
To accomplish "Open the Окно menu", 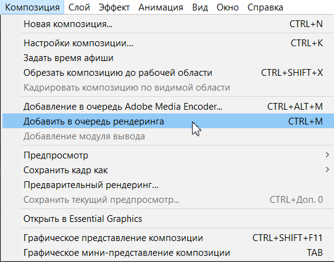I will (x=227, y=7).
